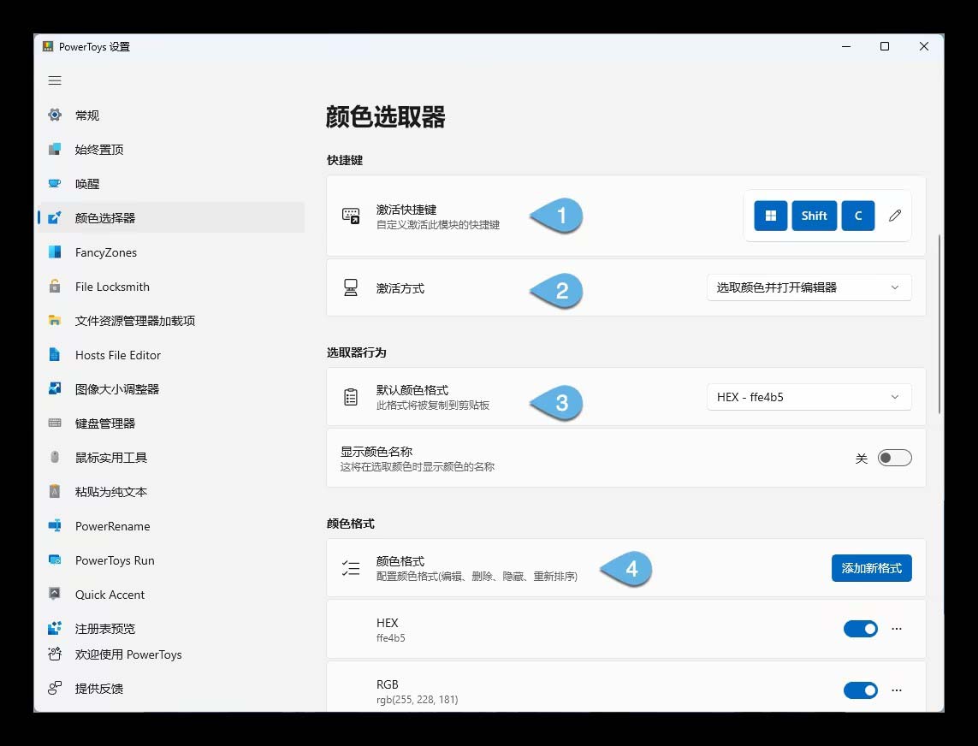Click the File Locksmith padlock icon
Screen dimensions: 978x746
[55, 287]
